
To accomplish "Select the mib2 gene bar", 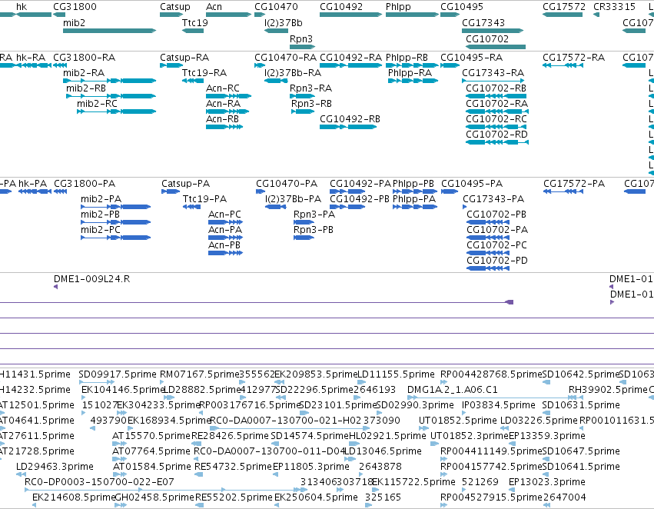I will click(109, 31).
